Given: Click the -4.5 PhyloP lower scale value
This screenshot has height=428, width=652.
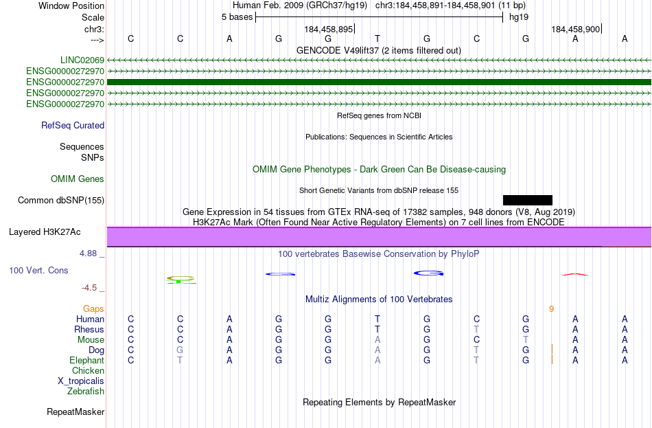Looking at the screenshot, I should pos(89,288).
